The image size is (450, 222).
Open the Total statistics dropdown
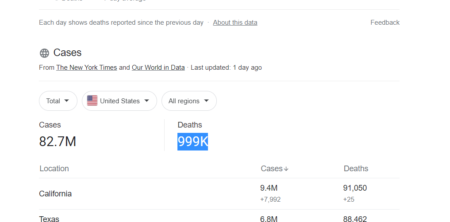click(x=58, y=101)
